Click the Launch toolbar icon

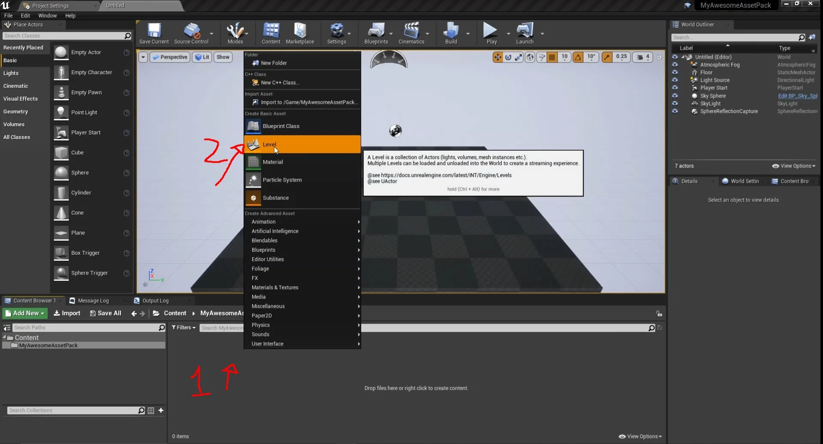click(525, 34)
